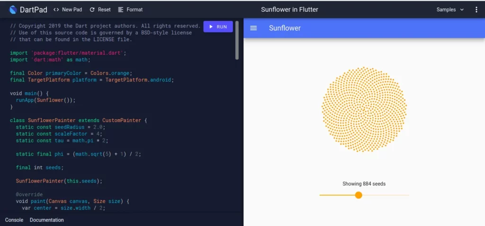Create a New Pad
The width and height of the screenshot is (485, 226).
(x=68, y=9)
